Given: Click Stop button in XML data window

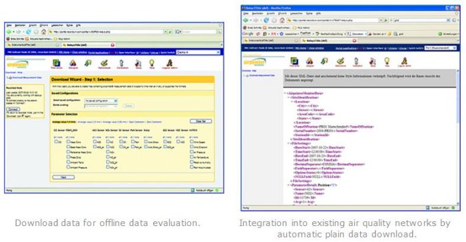Looking at the screenshot, I should (274, 20).
